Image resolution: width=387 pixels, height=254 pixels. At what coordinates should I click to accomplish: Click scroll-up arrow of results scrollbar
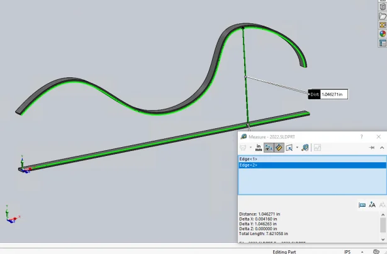(x=383, y=215)
